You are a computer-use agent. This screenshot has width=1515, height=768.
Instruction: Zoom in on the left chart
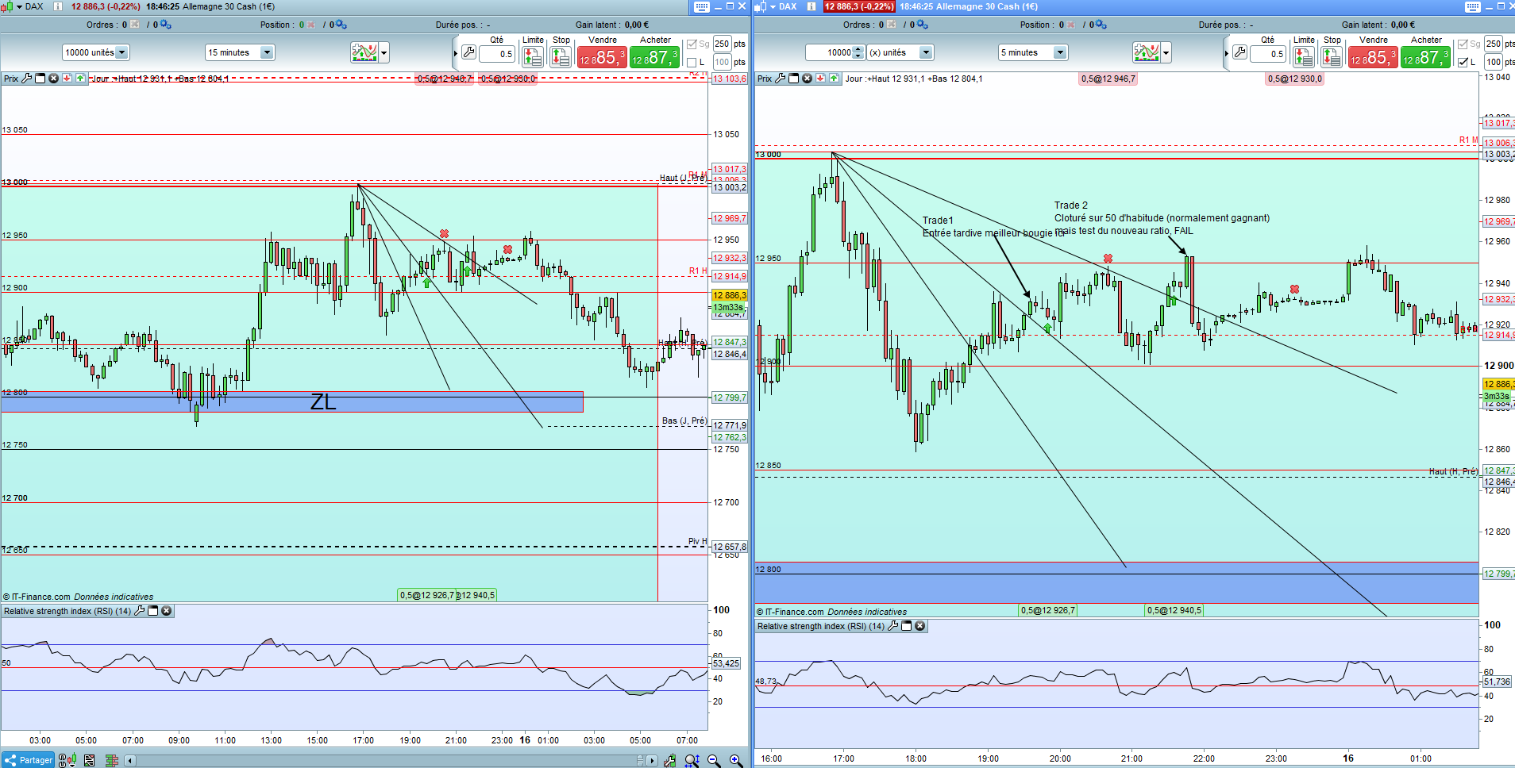[x=736, y=760]
